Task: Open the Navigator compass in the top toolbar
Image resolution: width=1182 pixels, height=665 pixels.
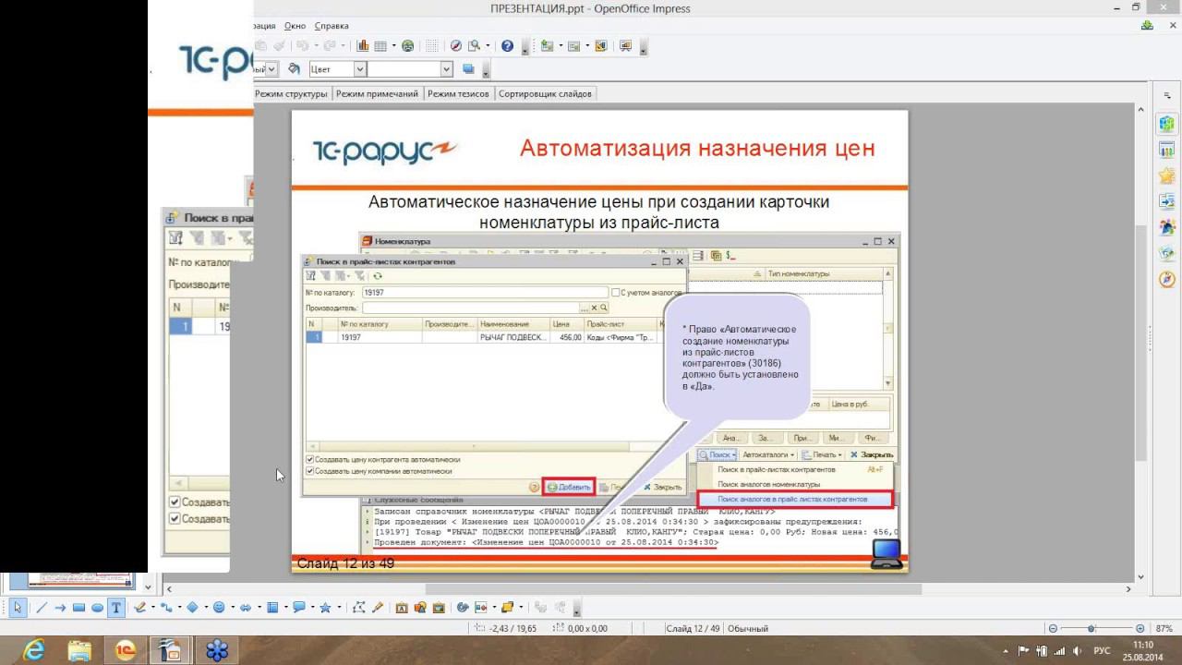Action: [x=456, y=45]
